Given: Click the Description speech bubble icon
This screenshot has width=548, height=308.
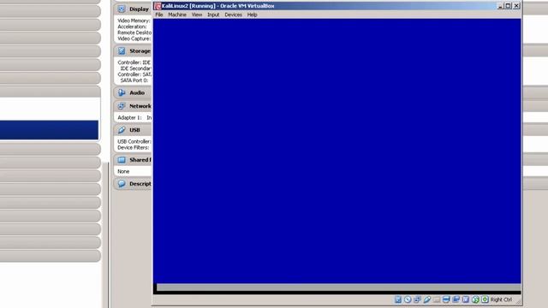Looking at the screenshot, I should click(x=122, y=184).
